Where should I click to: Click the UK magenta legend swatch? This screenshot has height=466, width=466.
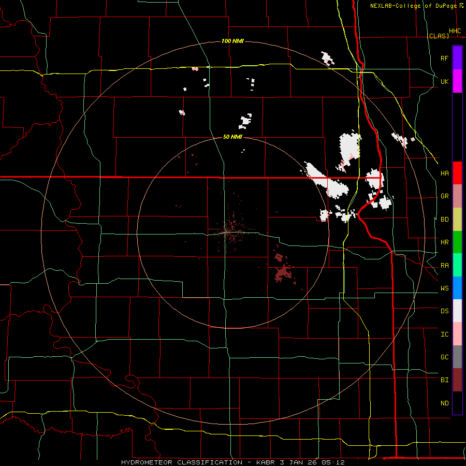click(x=457, y=81)
